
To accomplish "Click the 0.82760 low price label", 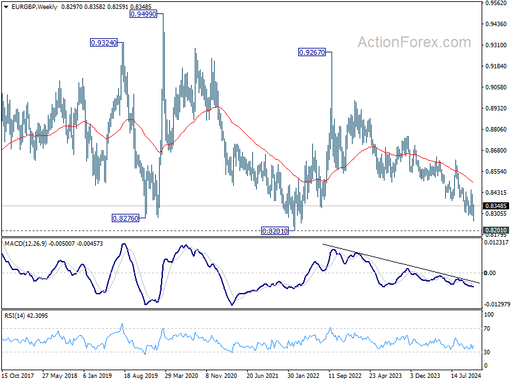I will [x=125, y=218].
